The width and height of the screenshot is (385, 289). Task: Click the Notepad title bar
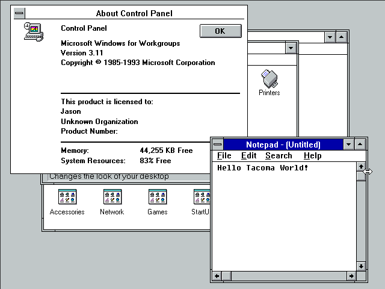point(283,144)
